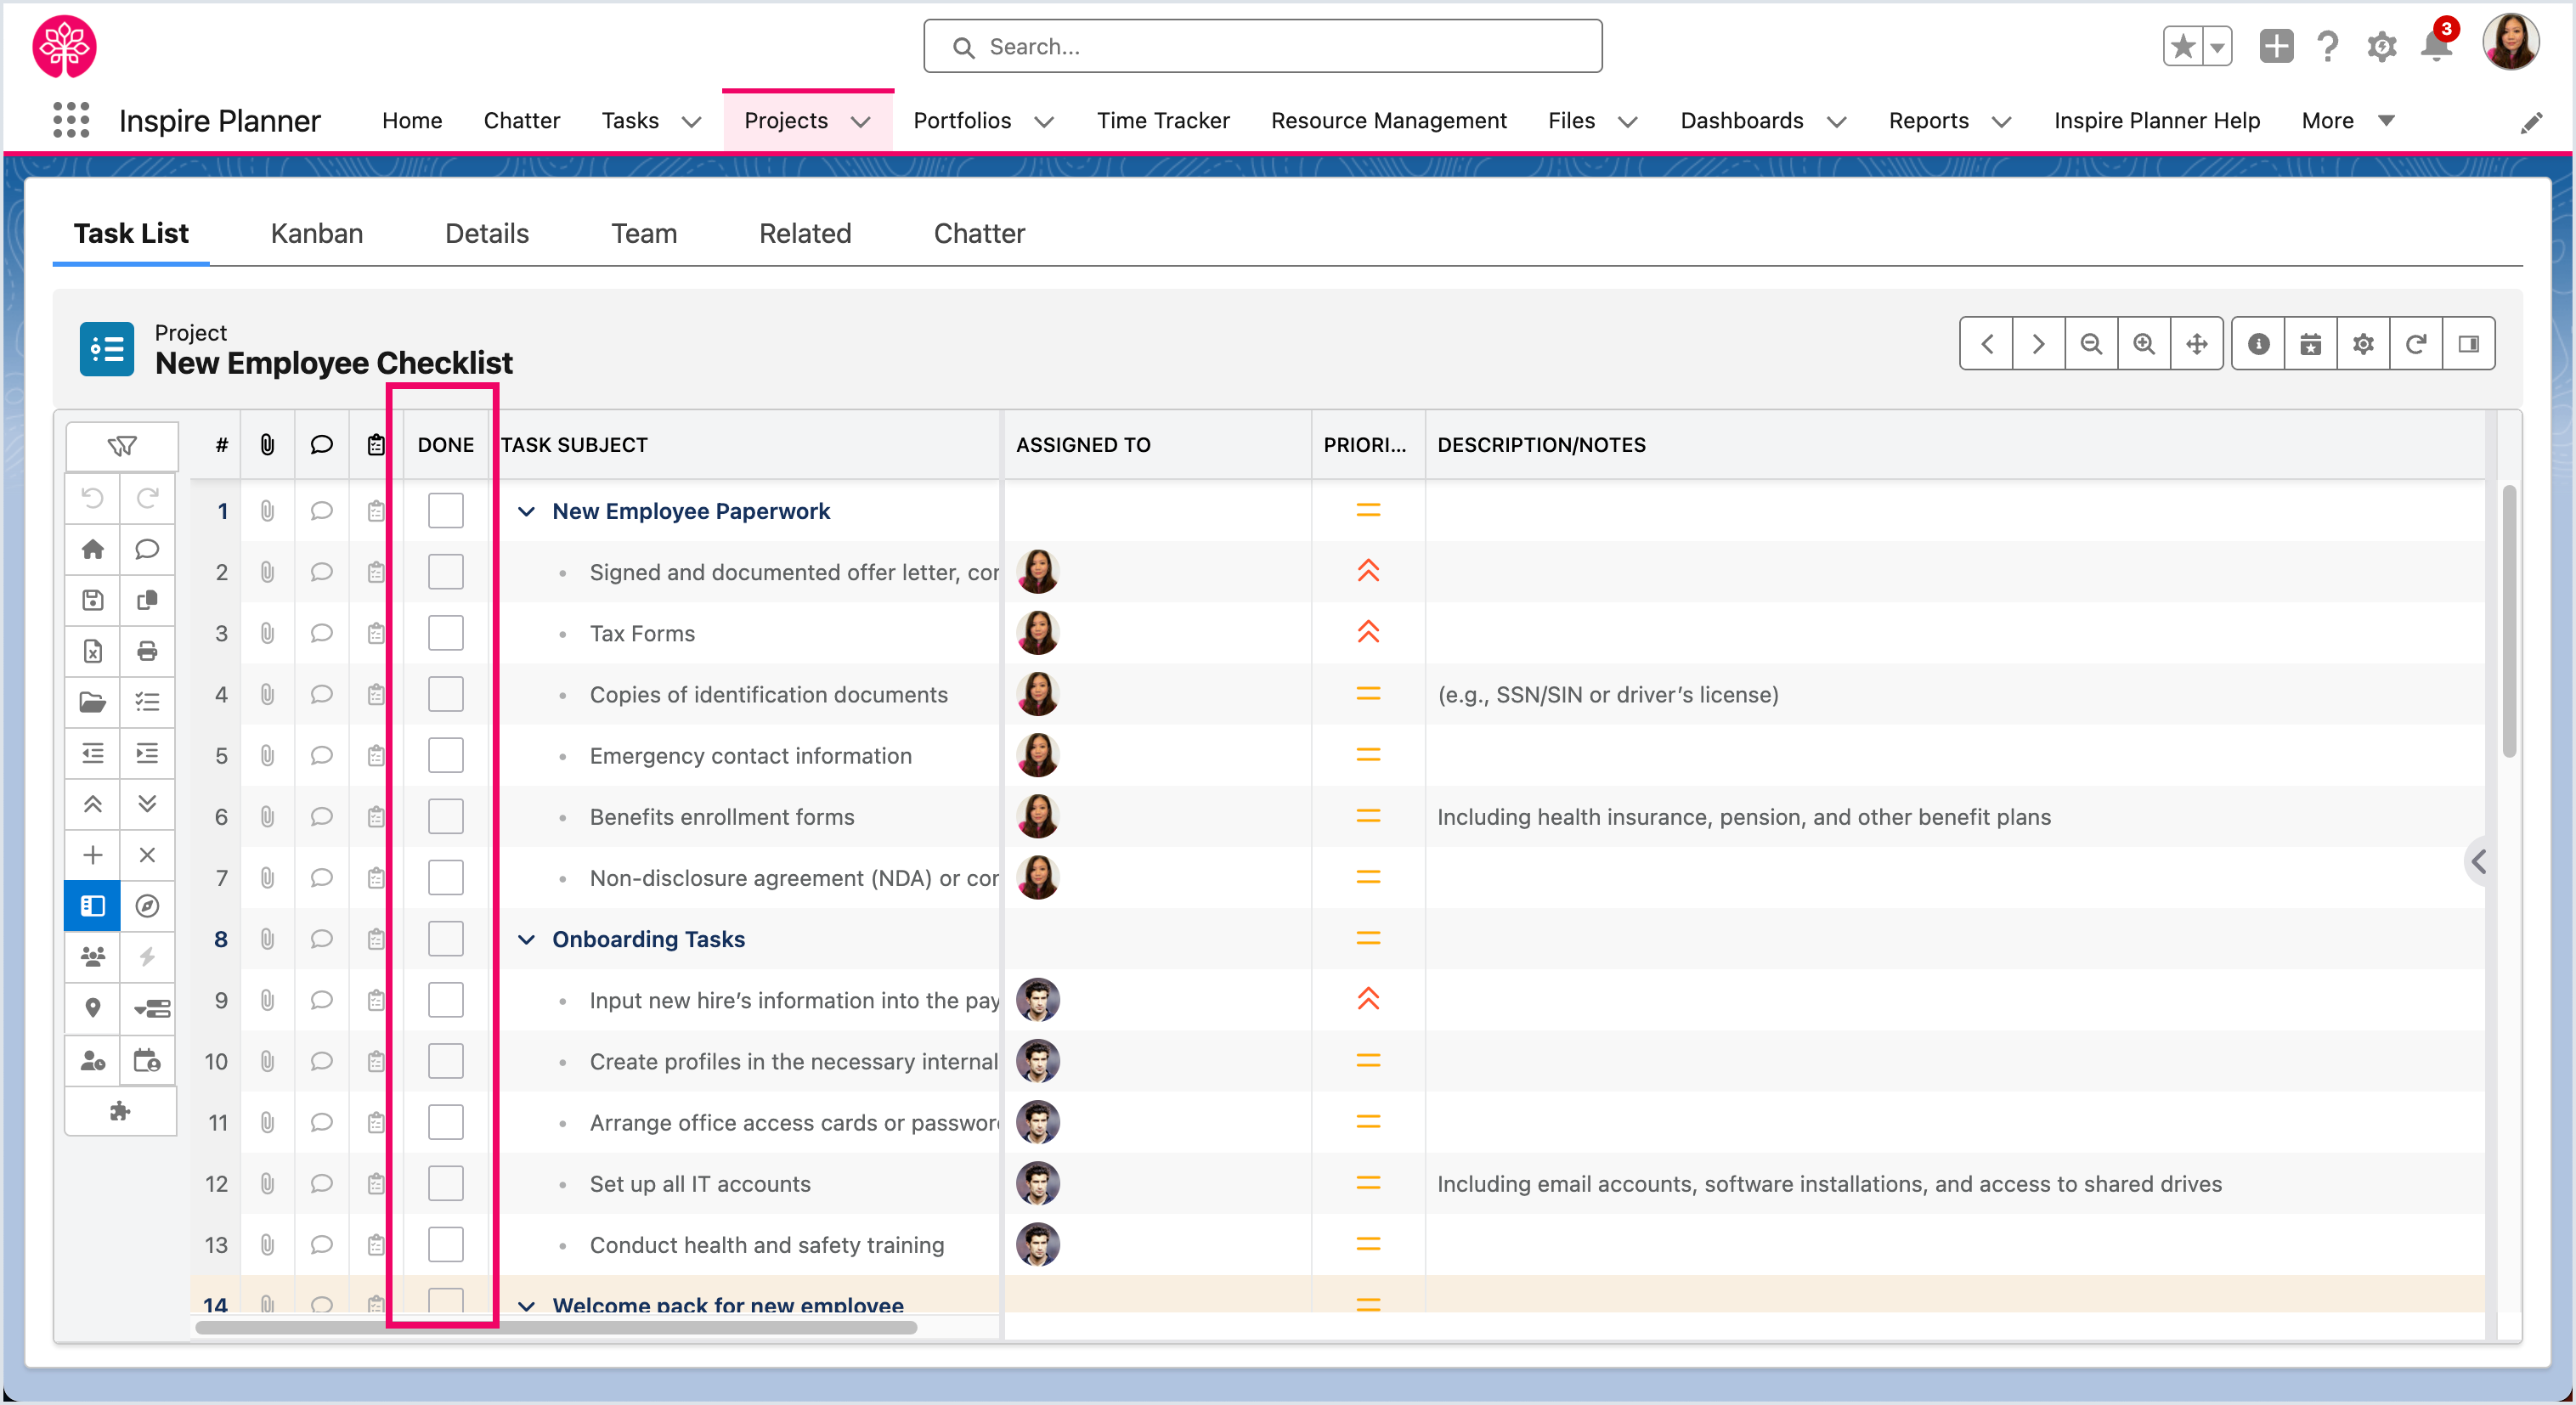Check Done for Conduct health and safety training
The height and width of the screenshot is (1405, 2576).
446,1245
